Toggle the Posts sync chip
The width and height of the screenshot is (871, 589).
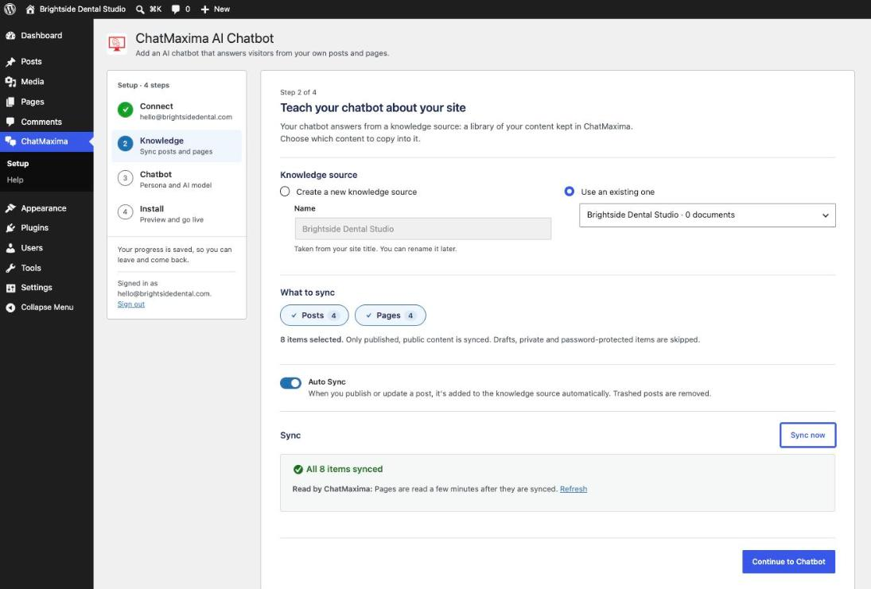(314, 316)
